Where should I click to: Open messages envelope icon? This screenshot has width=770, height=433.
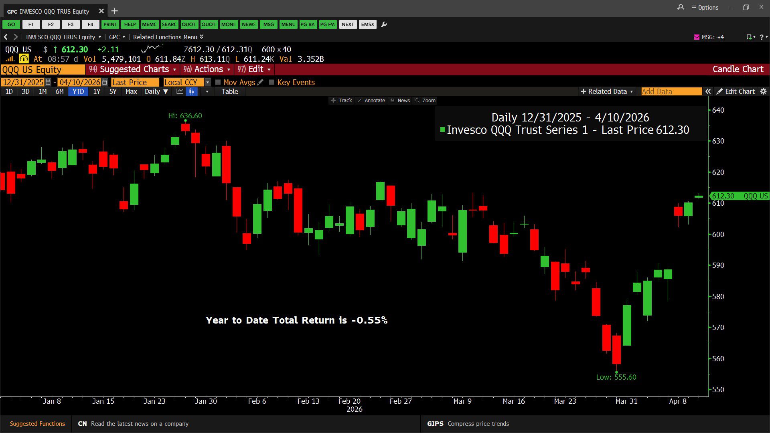pyautogui.click(x=697, y=37)
